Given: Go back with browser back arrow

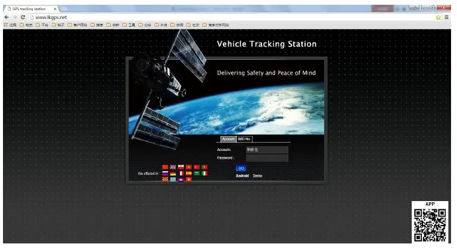Looking at the screenshot, I should [x=7, y=17].
